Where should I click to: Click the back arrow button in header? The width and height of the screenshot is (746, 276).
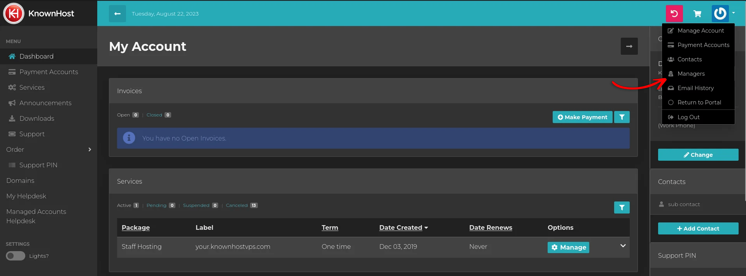pos(117,14)
